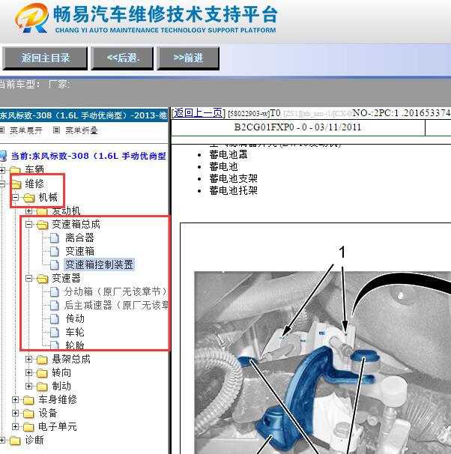Image resolution: width=451 pixels, height=454 pixels.
Task: Click the 东风标致-308 panel title bar
Action: tap(84, 115)
